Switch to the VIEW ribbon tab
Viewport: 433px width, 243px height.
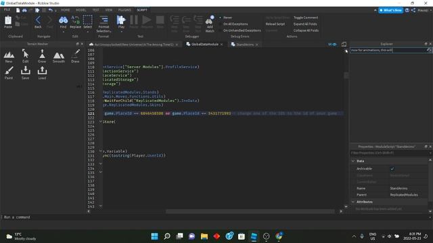108,10
